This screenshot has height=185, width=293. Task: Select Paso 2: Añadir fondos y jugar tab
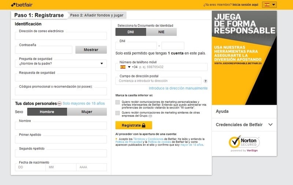pyautogui.click(x=97, y=15)
